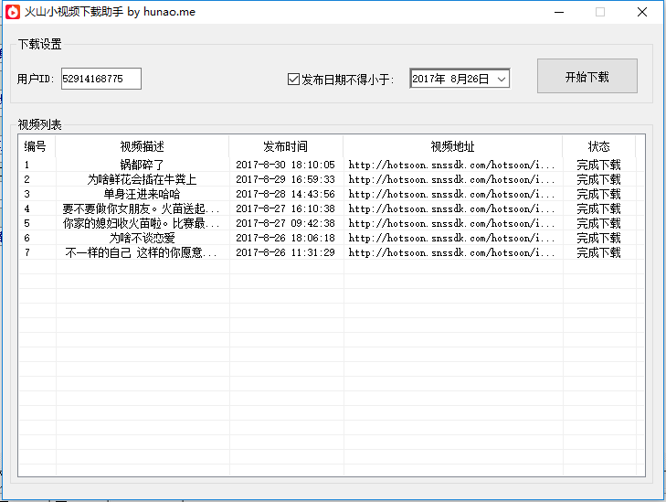Close the 火山小视频下载助手 window
Image resolution: width=666 pixels, height=502 pixels.
(x=642, y=12)
